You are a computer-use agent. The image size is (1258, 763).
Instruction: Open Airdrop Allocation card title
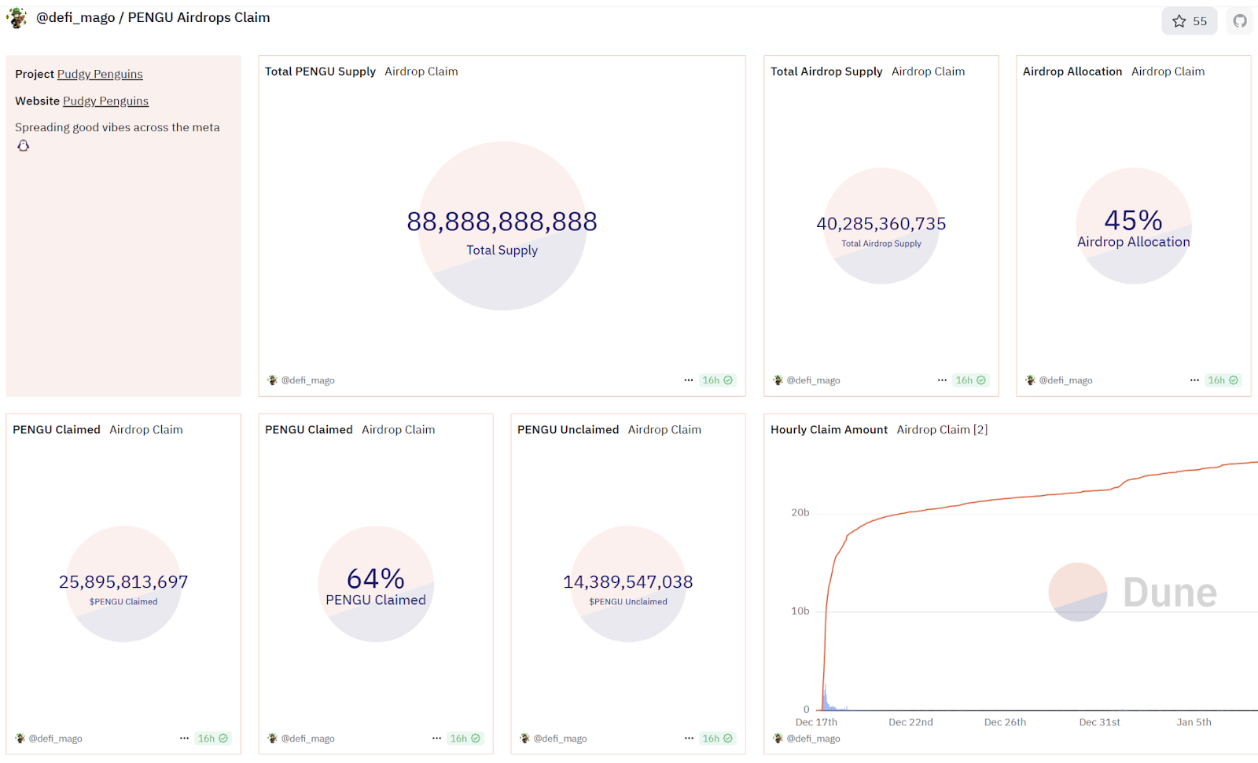click(1072, 72)
